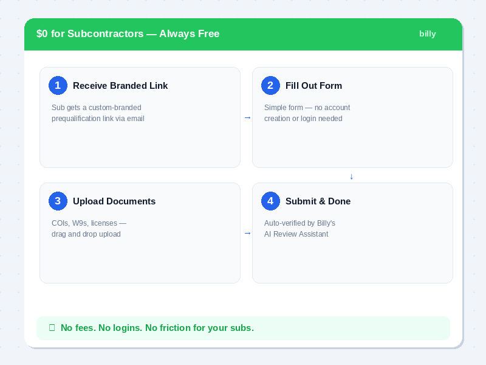Click the custom-branded prequalification link description
486x365 pixels.
(x=98, y=113)
